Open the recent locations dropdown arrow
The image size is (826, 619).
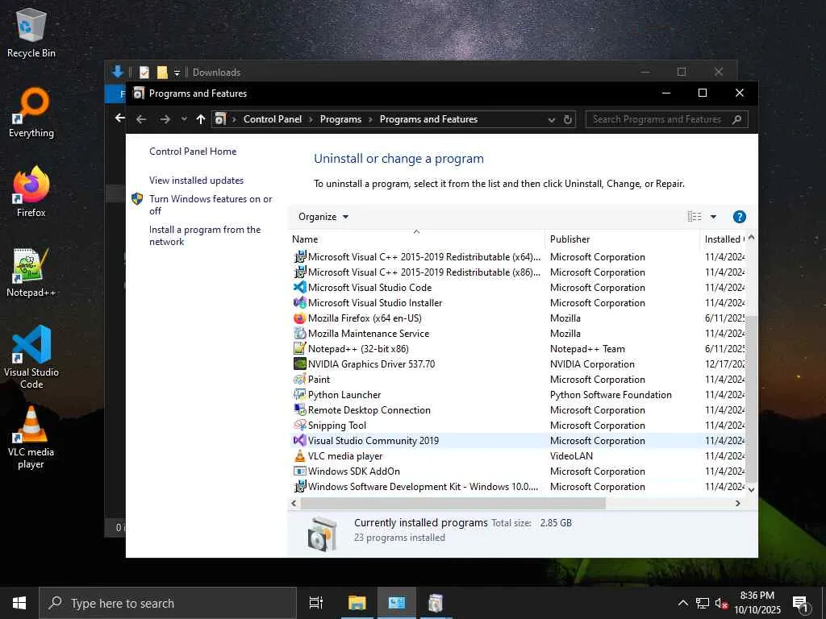(x=184, y=119)
